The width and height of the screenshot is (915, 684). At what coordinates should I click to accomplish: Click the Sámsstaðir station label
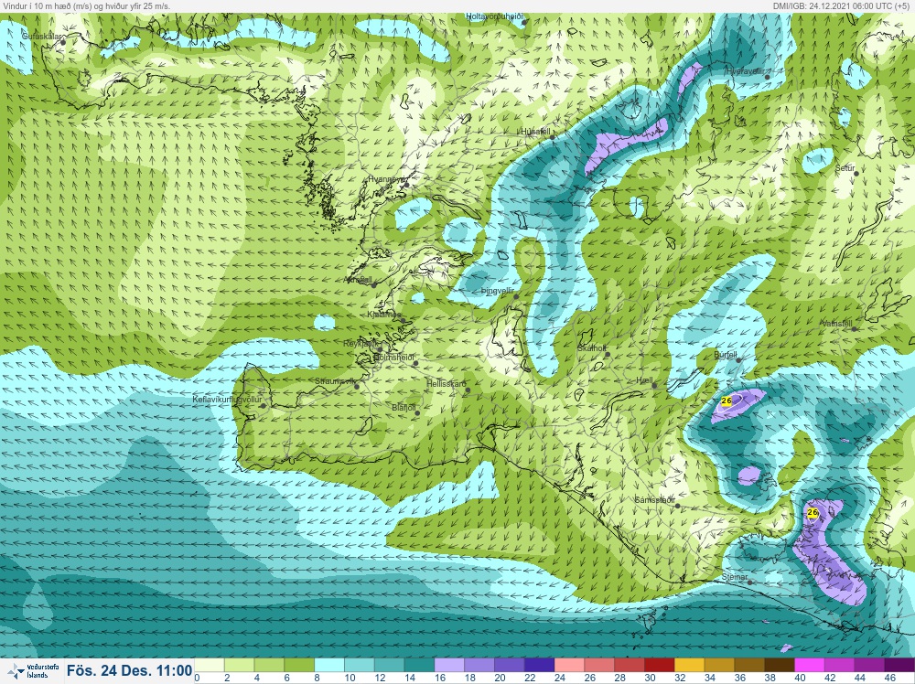click(655, 500)
